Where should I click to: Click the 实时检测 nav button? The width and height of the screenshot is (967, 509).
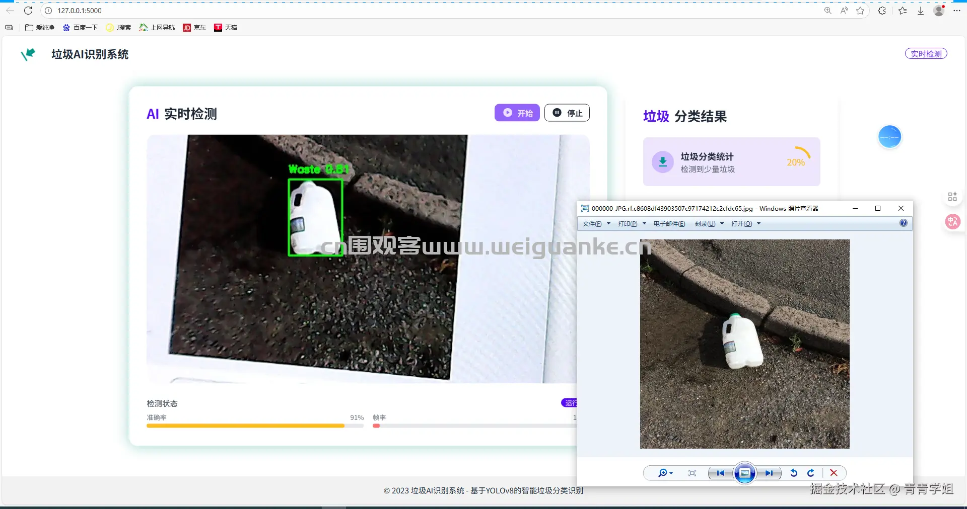(926, 54)
